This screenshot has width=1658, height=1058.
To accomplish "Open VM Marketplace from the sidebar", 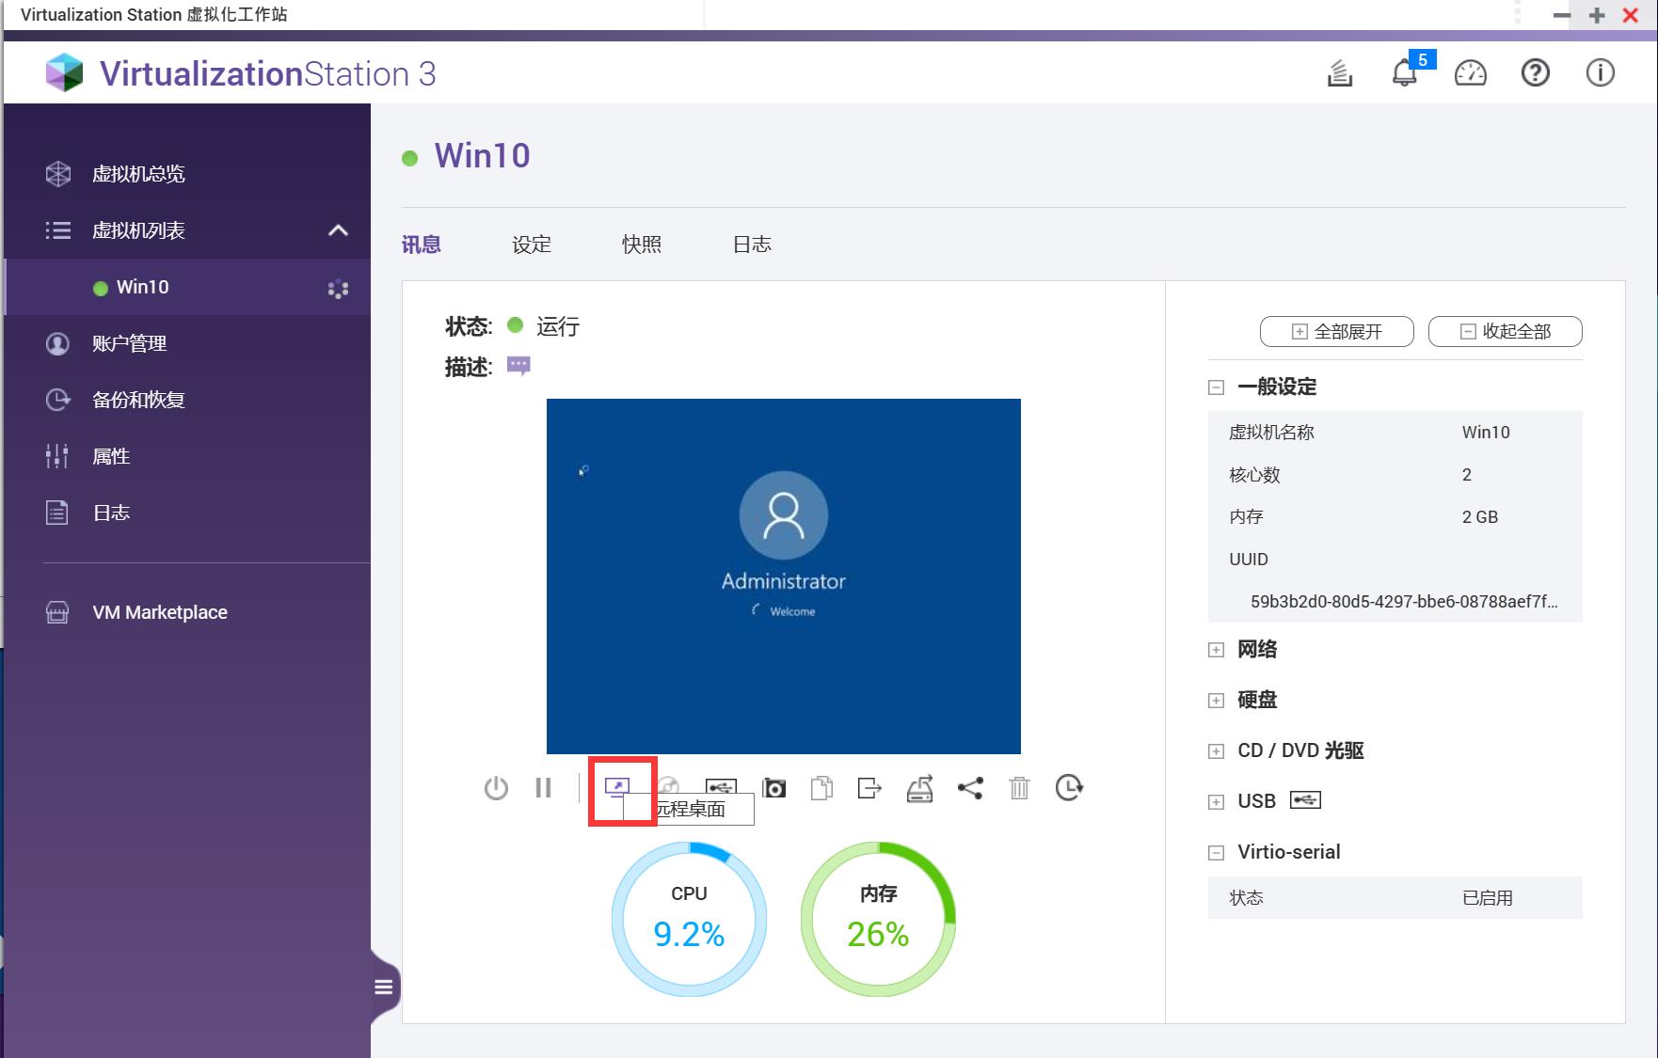I will 159,611.
